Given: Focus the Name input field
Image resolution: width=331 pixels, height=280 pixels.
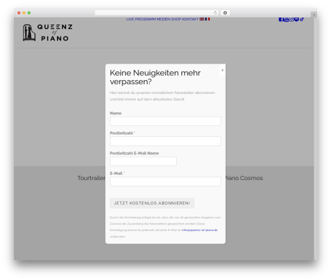Looking at the screenshot, I should (165, 121).
